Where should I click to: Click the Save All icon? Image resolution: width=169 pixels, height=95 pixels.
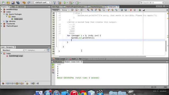tap(18, 3)
